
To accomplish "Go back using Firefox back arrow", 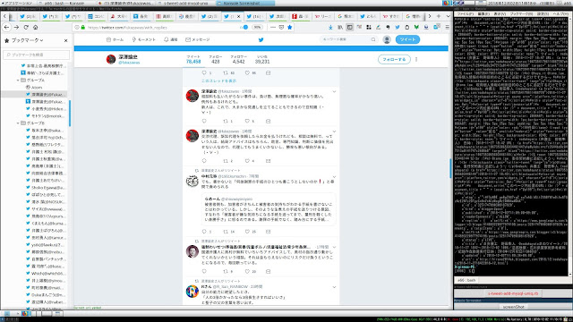I will 6,28.
